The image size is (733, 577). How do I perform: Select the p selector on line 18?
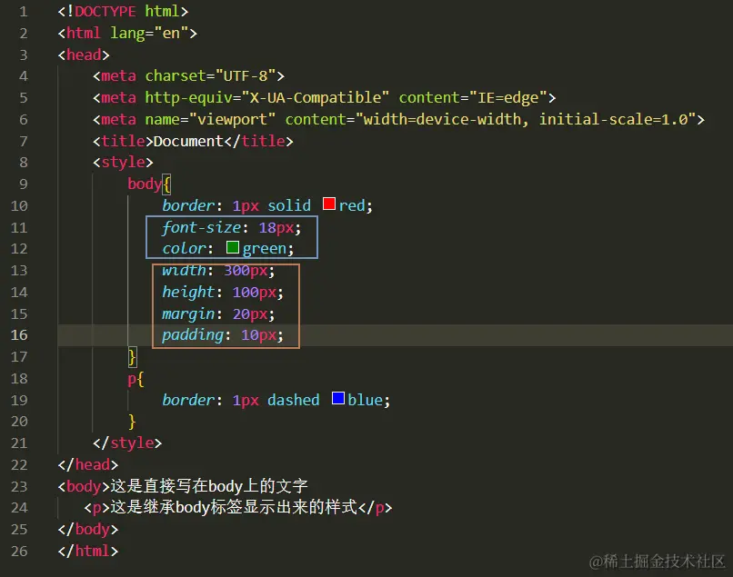pos(129,378)
